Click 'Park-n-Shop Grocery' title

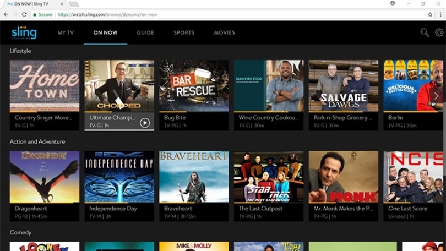pyautogui.click(x=342, y=117)
